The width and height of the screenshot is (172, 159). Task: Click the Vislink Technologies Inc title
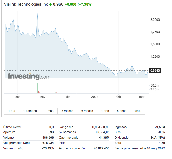26,4
